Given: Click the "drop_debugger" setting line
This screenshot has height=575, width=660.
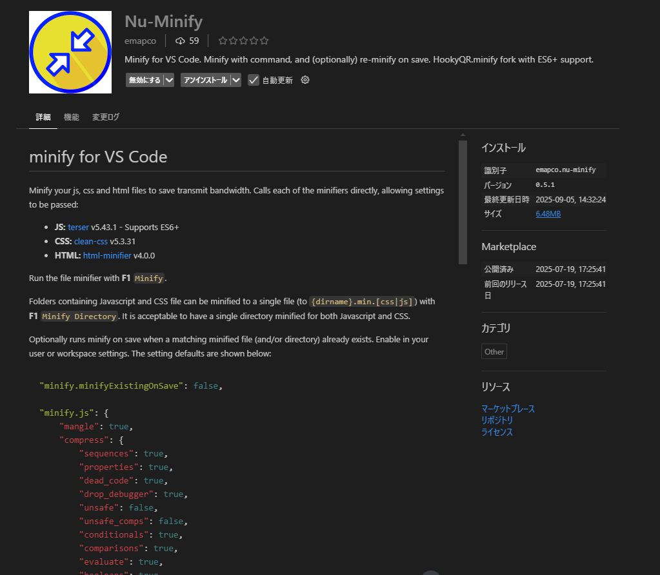Looking at the screenshot, I should point(134,494).
